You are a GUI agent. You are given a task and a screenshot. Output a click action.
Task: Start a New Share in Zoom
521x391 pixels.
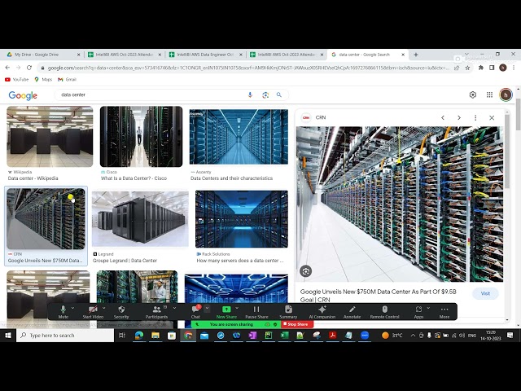click(226, 312)
